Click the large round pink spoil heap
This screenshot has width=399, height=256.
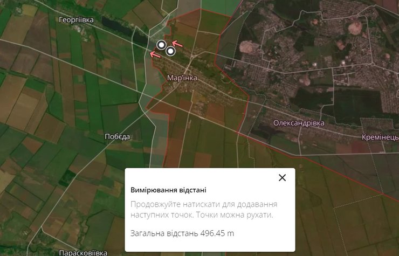click(x=355, y=27)
